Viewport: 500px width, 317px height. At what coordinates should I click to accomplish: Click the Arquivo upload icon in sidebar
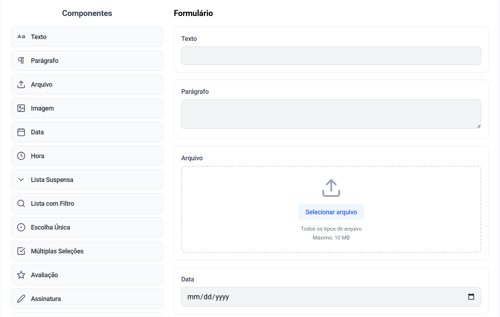tap(21, 84)
